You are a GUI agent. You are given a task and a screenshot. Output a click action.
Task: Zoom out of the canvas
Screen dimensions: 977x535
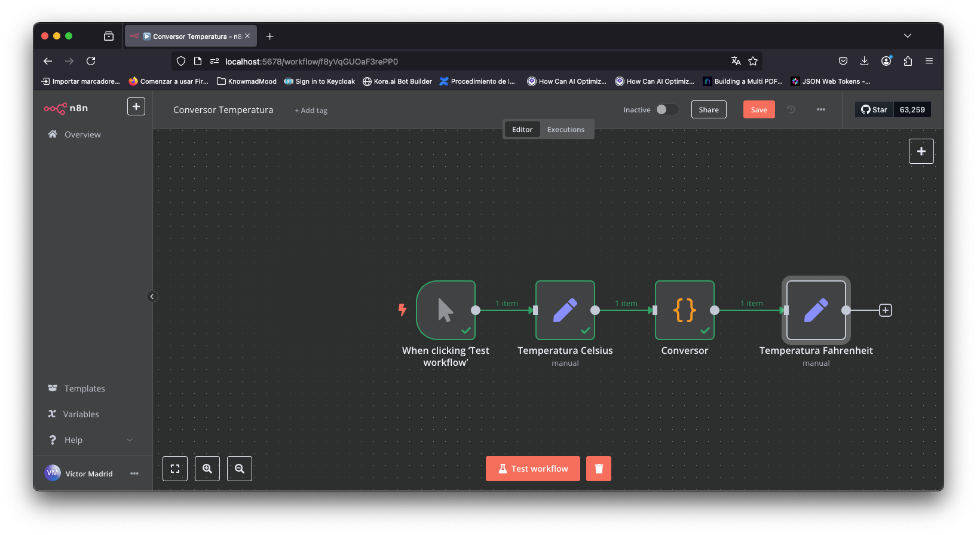point(240,469)
